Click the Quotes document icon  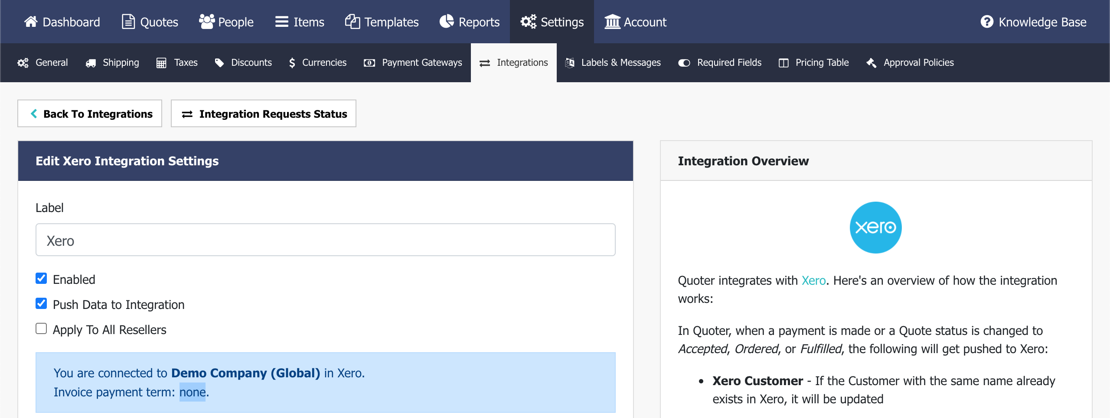click(128, 22)
